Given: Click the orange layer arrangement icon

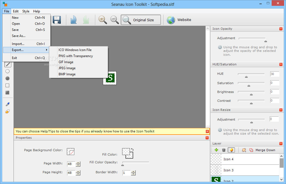Looking at the screenshot, I should [x=244, y=150].
